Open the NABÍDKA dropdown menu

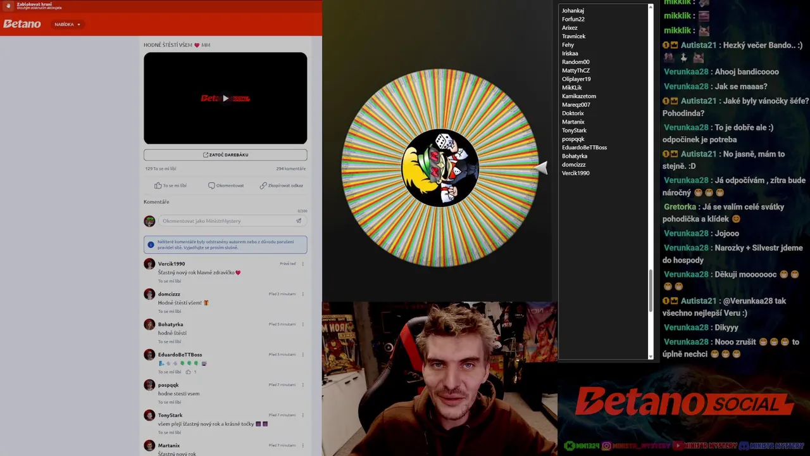pyautogui.click(x=67, y=24)
